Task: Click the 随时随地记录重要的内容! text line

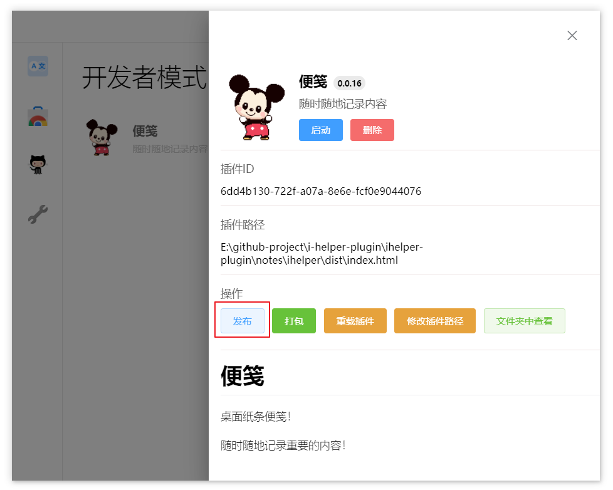Action: click(283, 445)
